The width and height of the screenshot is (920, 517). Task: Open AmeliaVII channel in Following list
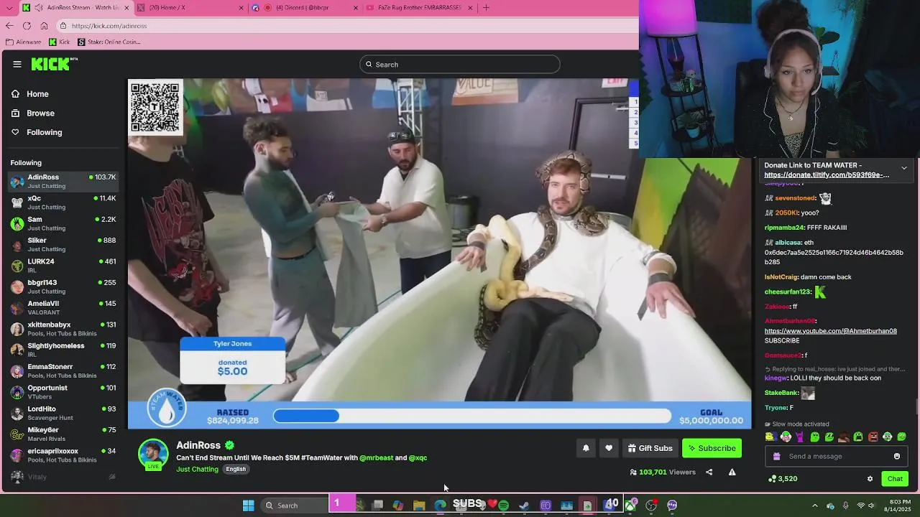click(63, 307)
